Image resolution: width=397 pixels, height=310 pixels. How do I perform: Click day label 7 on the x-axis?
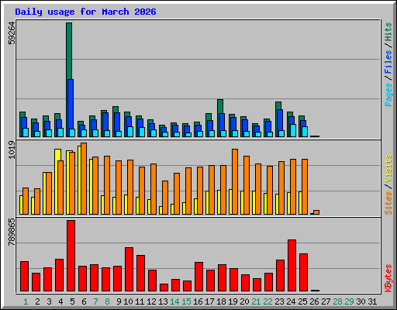[95, 301]
